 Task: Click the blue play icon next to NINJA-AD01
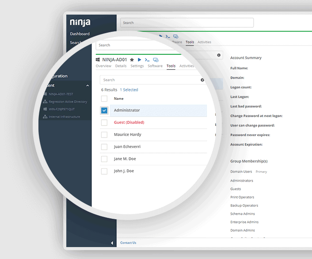click(x=140, y=60)
